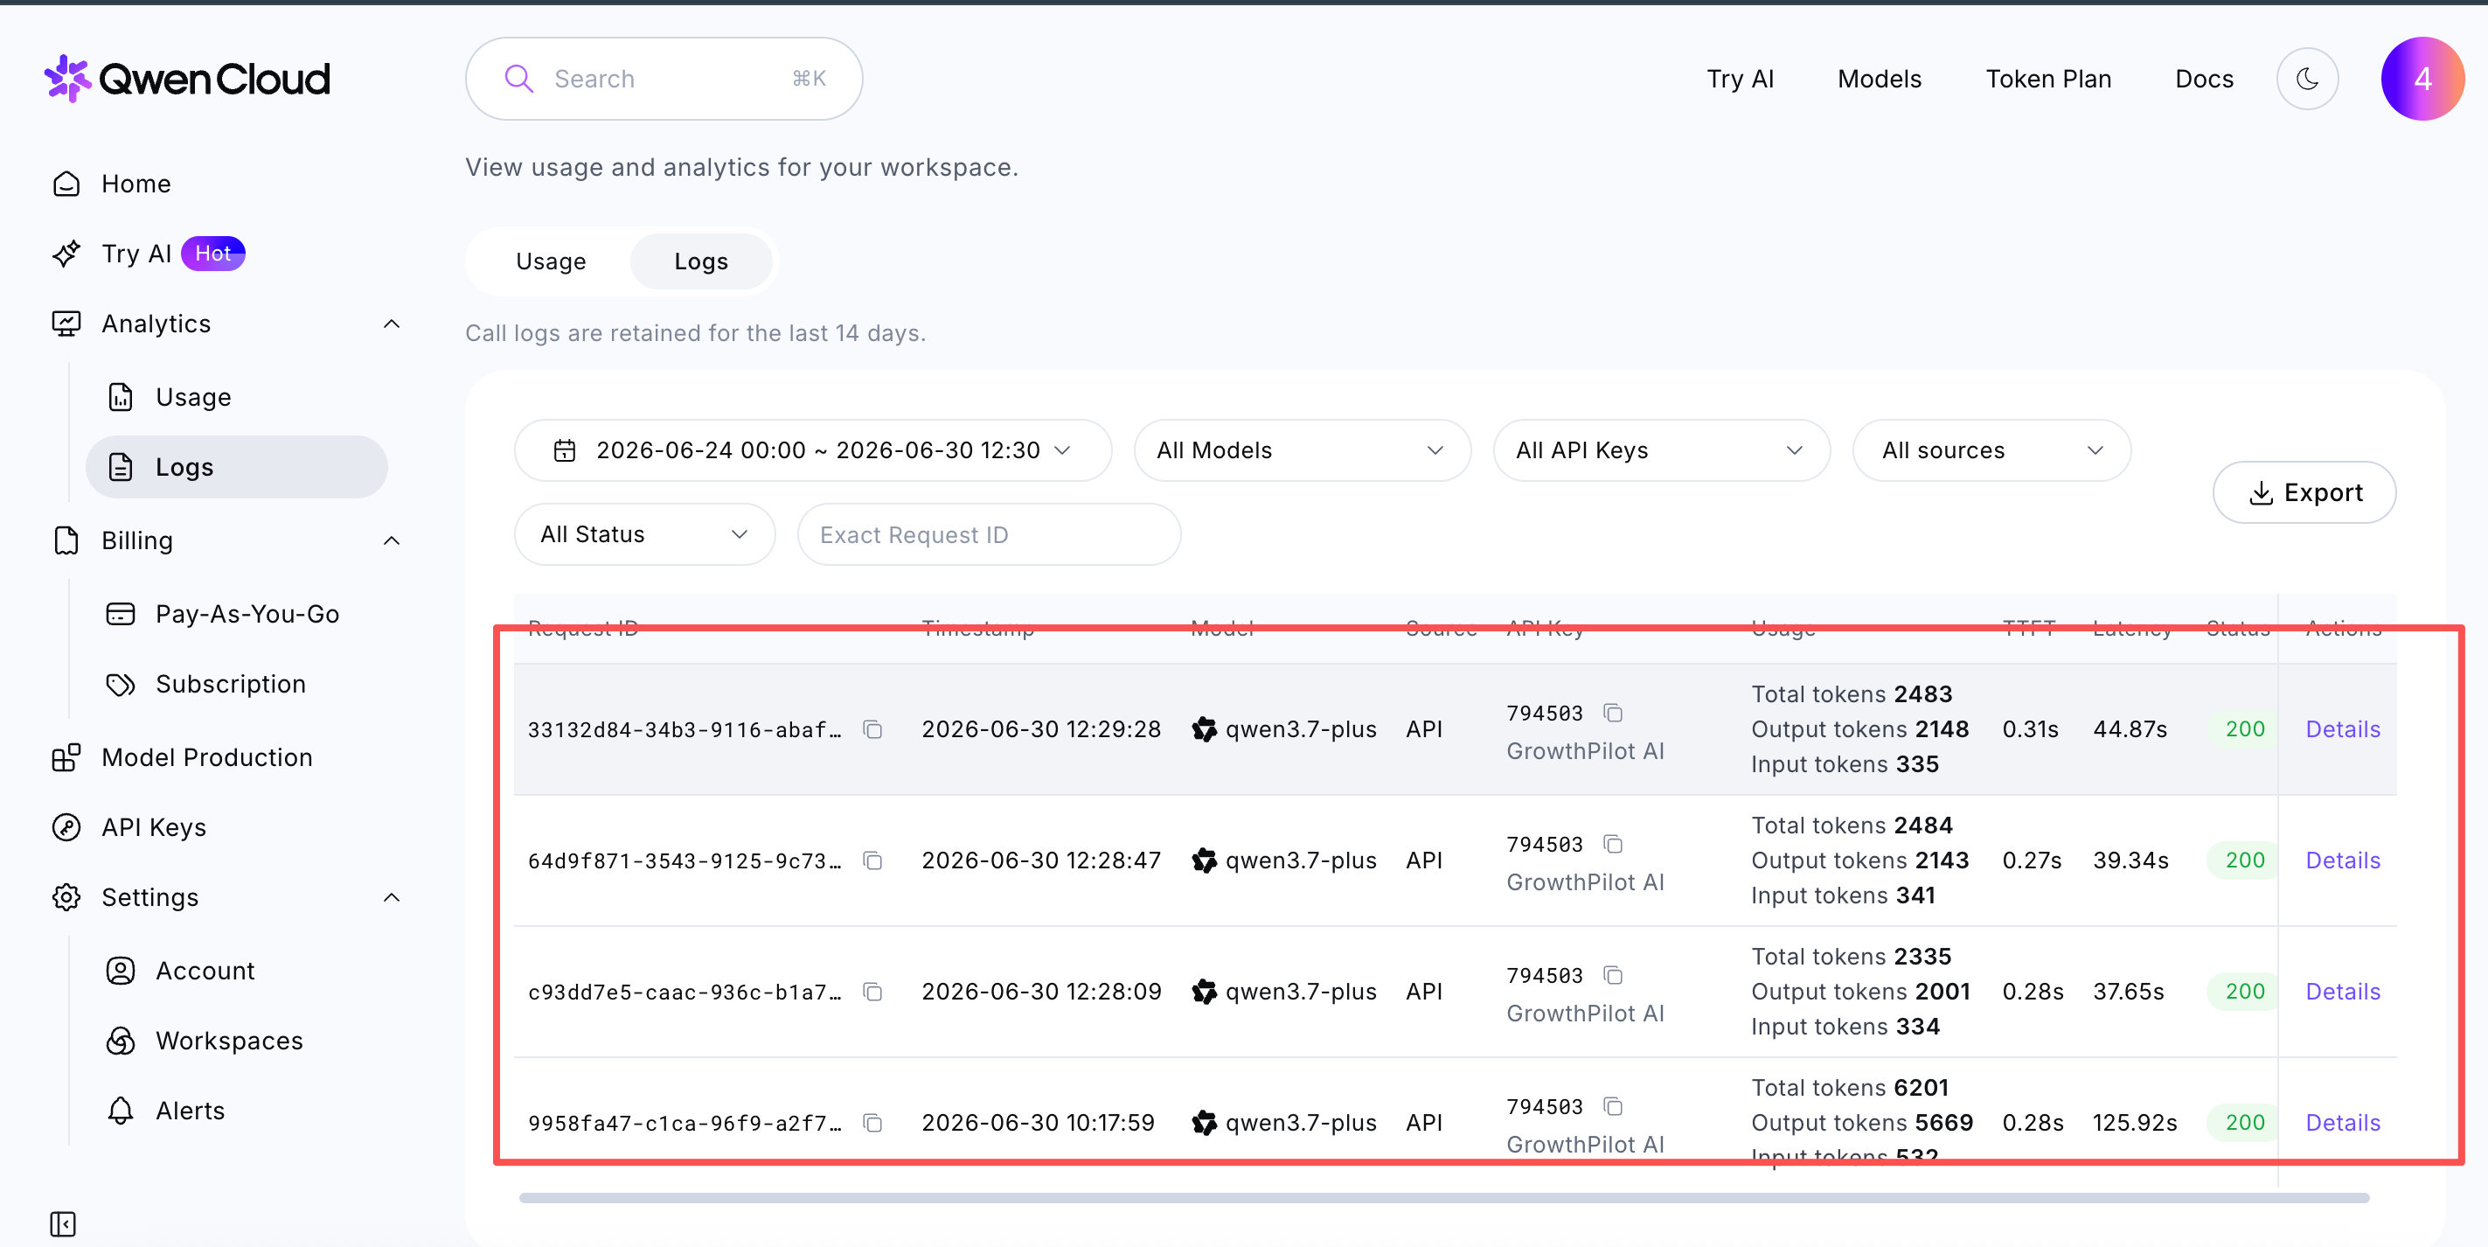Select Logs in the sidebar
This screenshot has width=2488, height=1247.
coord(237,467)
